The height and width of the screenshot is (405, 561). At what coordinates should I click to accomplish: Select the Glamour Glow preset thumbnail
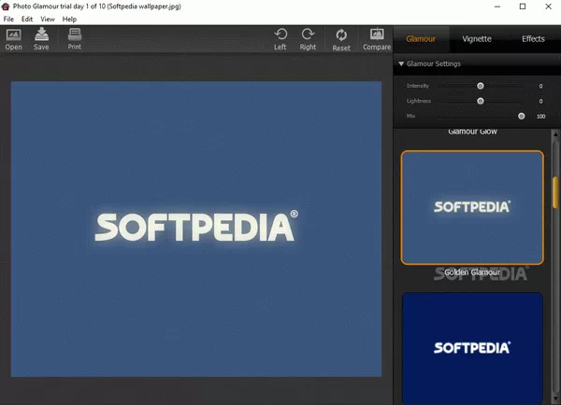pyautogui.click(x=472, y=207)
